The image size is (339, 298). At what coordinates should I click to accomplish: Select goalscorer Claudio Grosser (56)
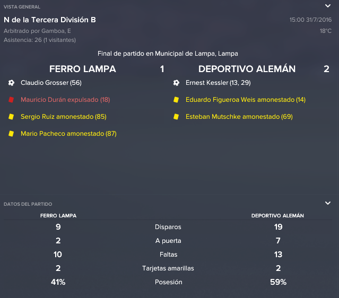pos(51,83)
